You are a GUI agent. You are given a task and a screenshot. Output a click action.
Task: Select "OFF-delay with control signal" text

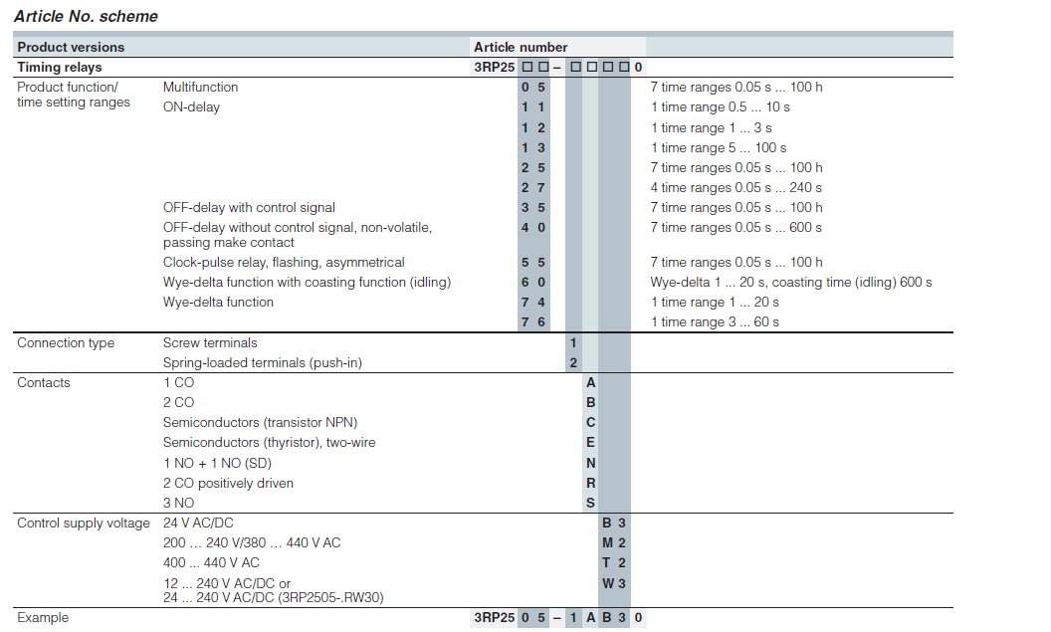pyautogui.click(x=249, y=208)
